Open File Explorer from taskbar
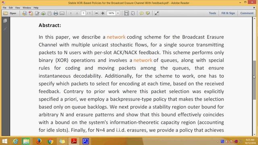 click(x=26, y=141)
